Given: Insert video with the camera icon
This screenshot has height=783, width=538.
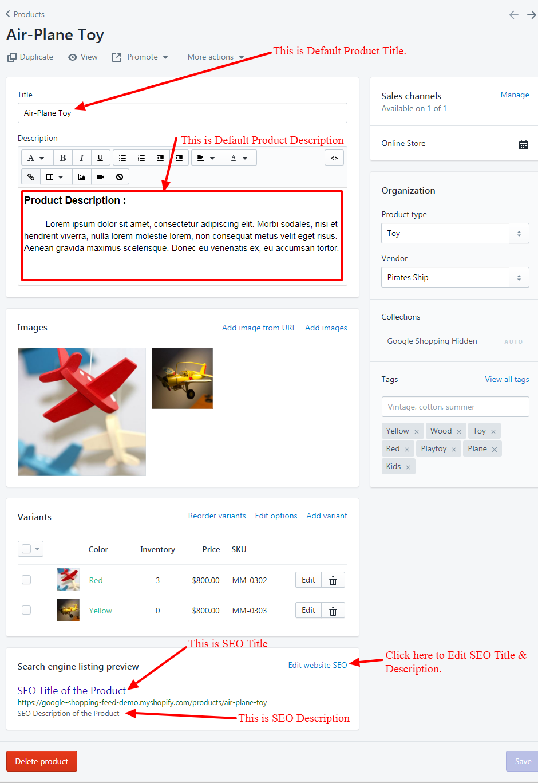Looking at the screenshot, I should 101,177.
